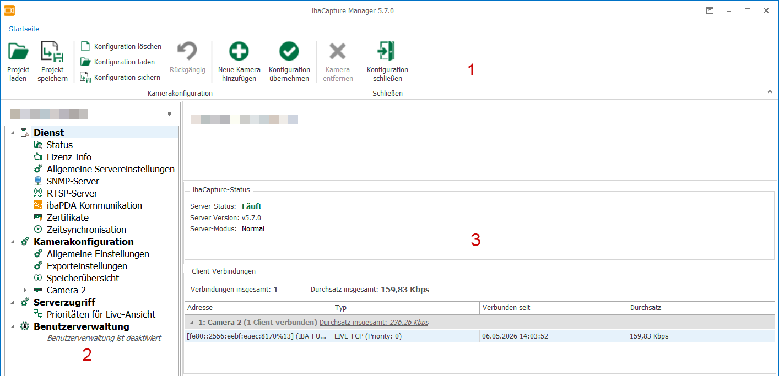
Task: Collapse the Serverzugriff node arrow
Action: click(12, 302)
